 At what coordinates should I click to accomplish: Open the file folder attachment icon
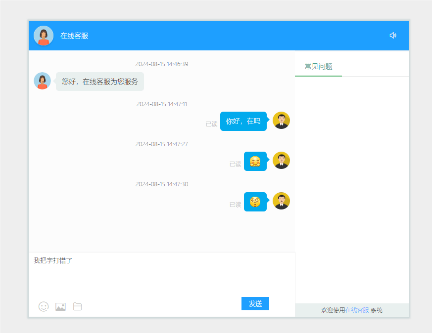(77, 306)
